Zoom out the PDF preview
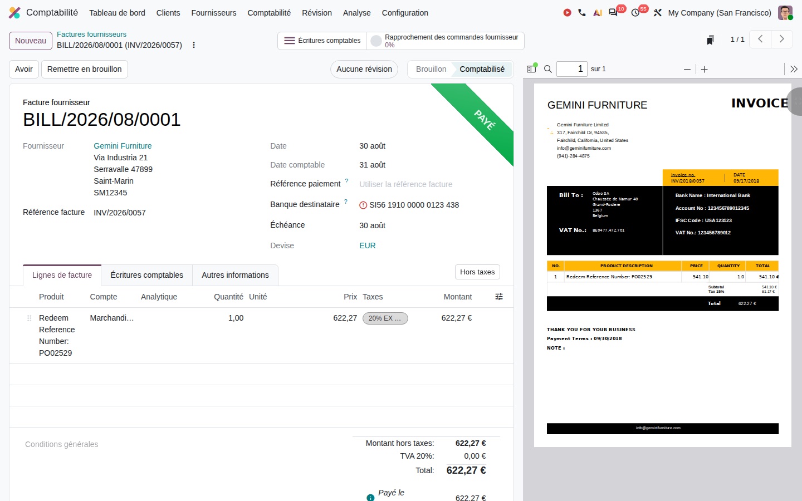 click(x=687, y=69)
